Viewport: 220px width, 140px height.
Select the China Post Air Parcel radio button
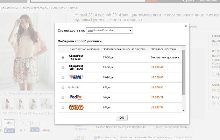[63, 68]
